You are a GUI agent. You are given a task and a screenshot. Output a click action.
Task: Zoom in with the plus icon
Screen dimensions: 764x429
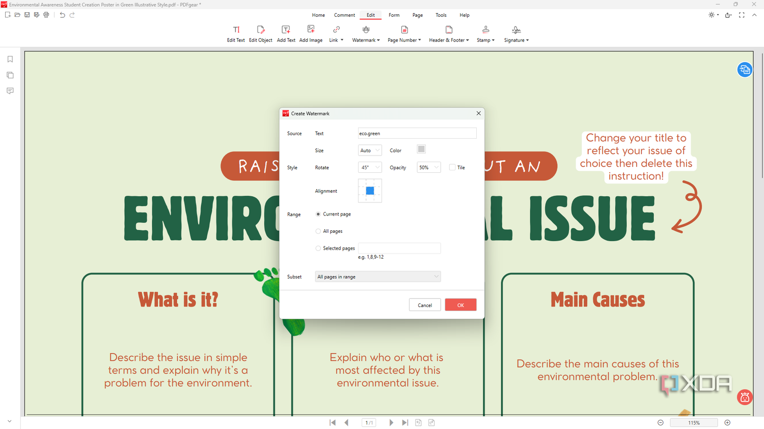tap(727, 422)
